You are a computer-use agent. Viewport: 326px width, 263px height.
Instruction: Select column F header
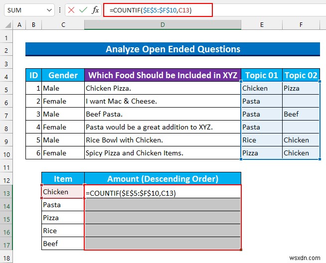(301, 25)
